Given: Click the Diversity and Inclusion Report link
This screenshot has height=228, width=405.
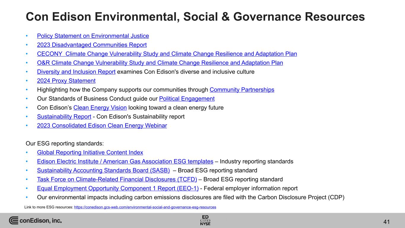Looking at the screenshot, I should click(76, 72).
